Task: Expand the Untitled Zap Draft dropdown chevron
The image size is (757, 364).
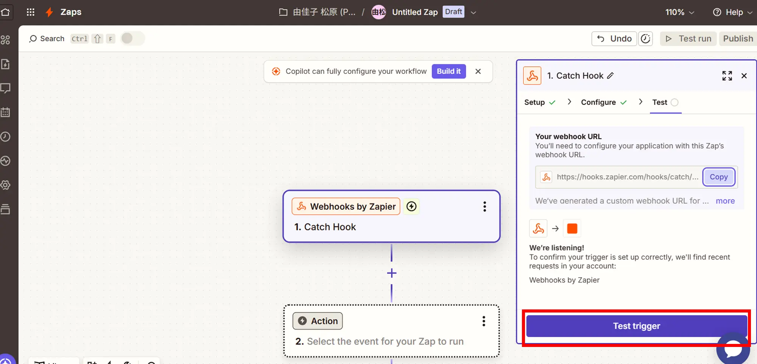Action: 473,12
